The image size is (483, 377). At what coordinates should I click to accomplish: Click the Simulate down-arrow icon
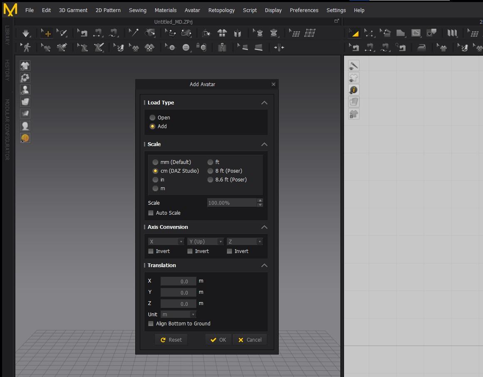[x=26, y=33]
